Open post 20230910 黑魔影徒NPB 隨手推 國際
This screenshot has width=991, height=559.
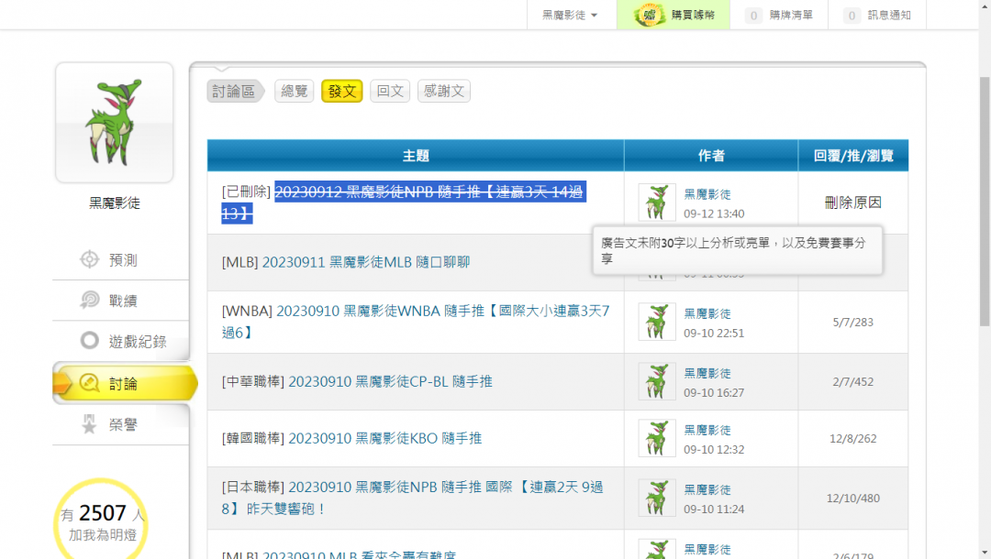coord(412,498)
